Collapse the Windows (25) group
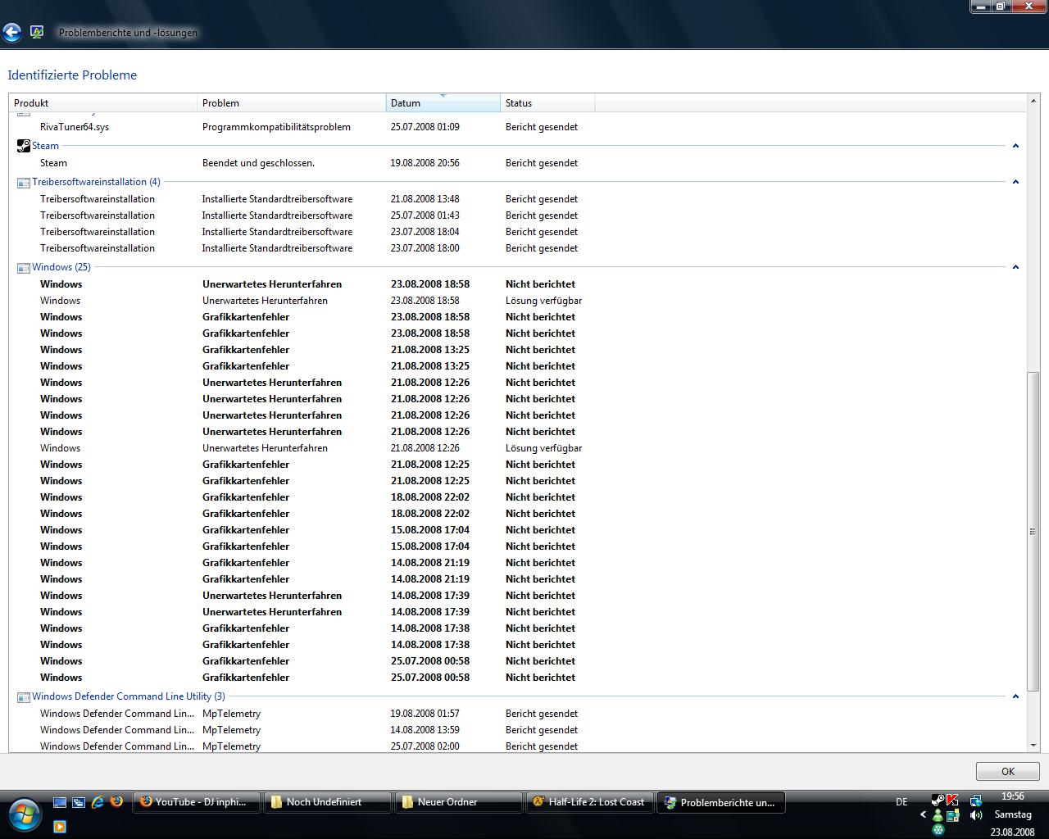The width and height of the screenshot is (1049, 839). coord(1015,267)
